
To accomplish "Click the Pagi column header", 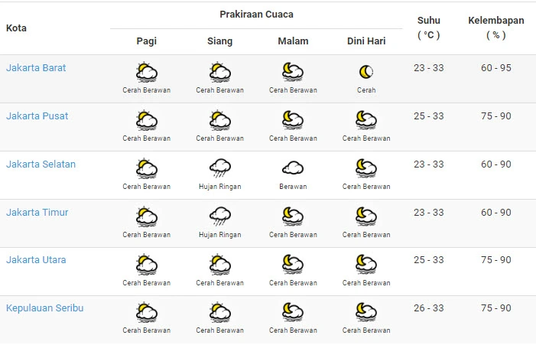I will click(146, 41).
